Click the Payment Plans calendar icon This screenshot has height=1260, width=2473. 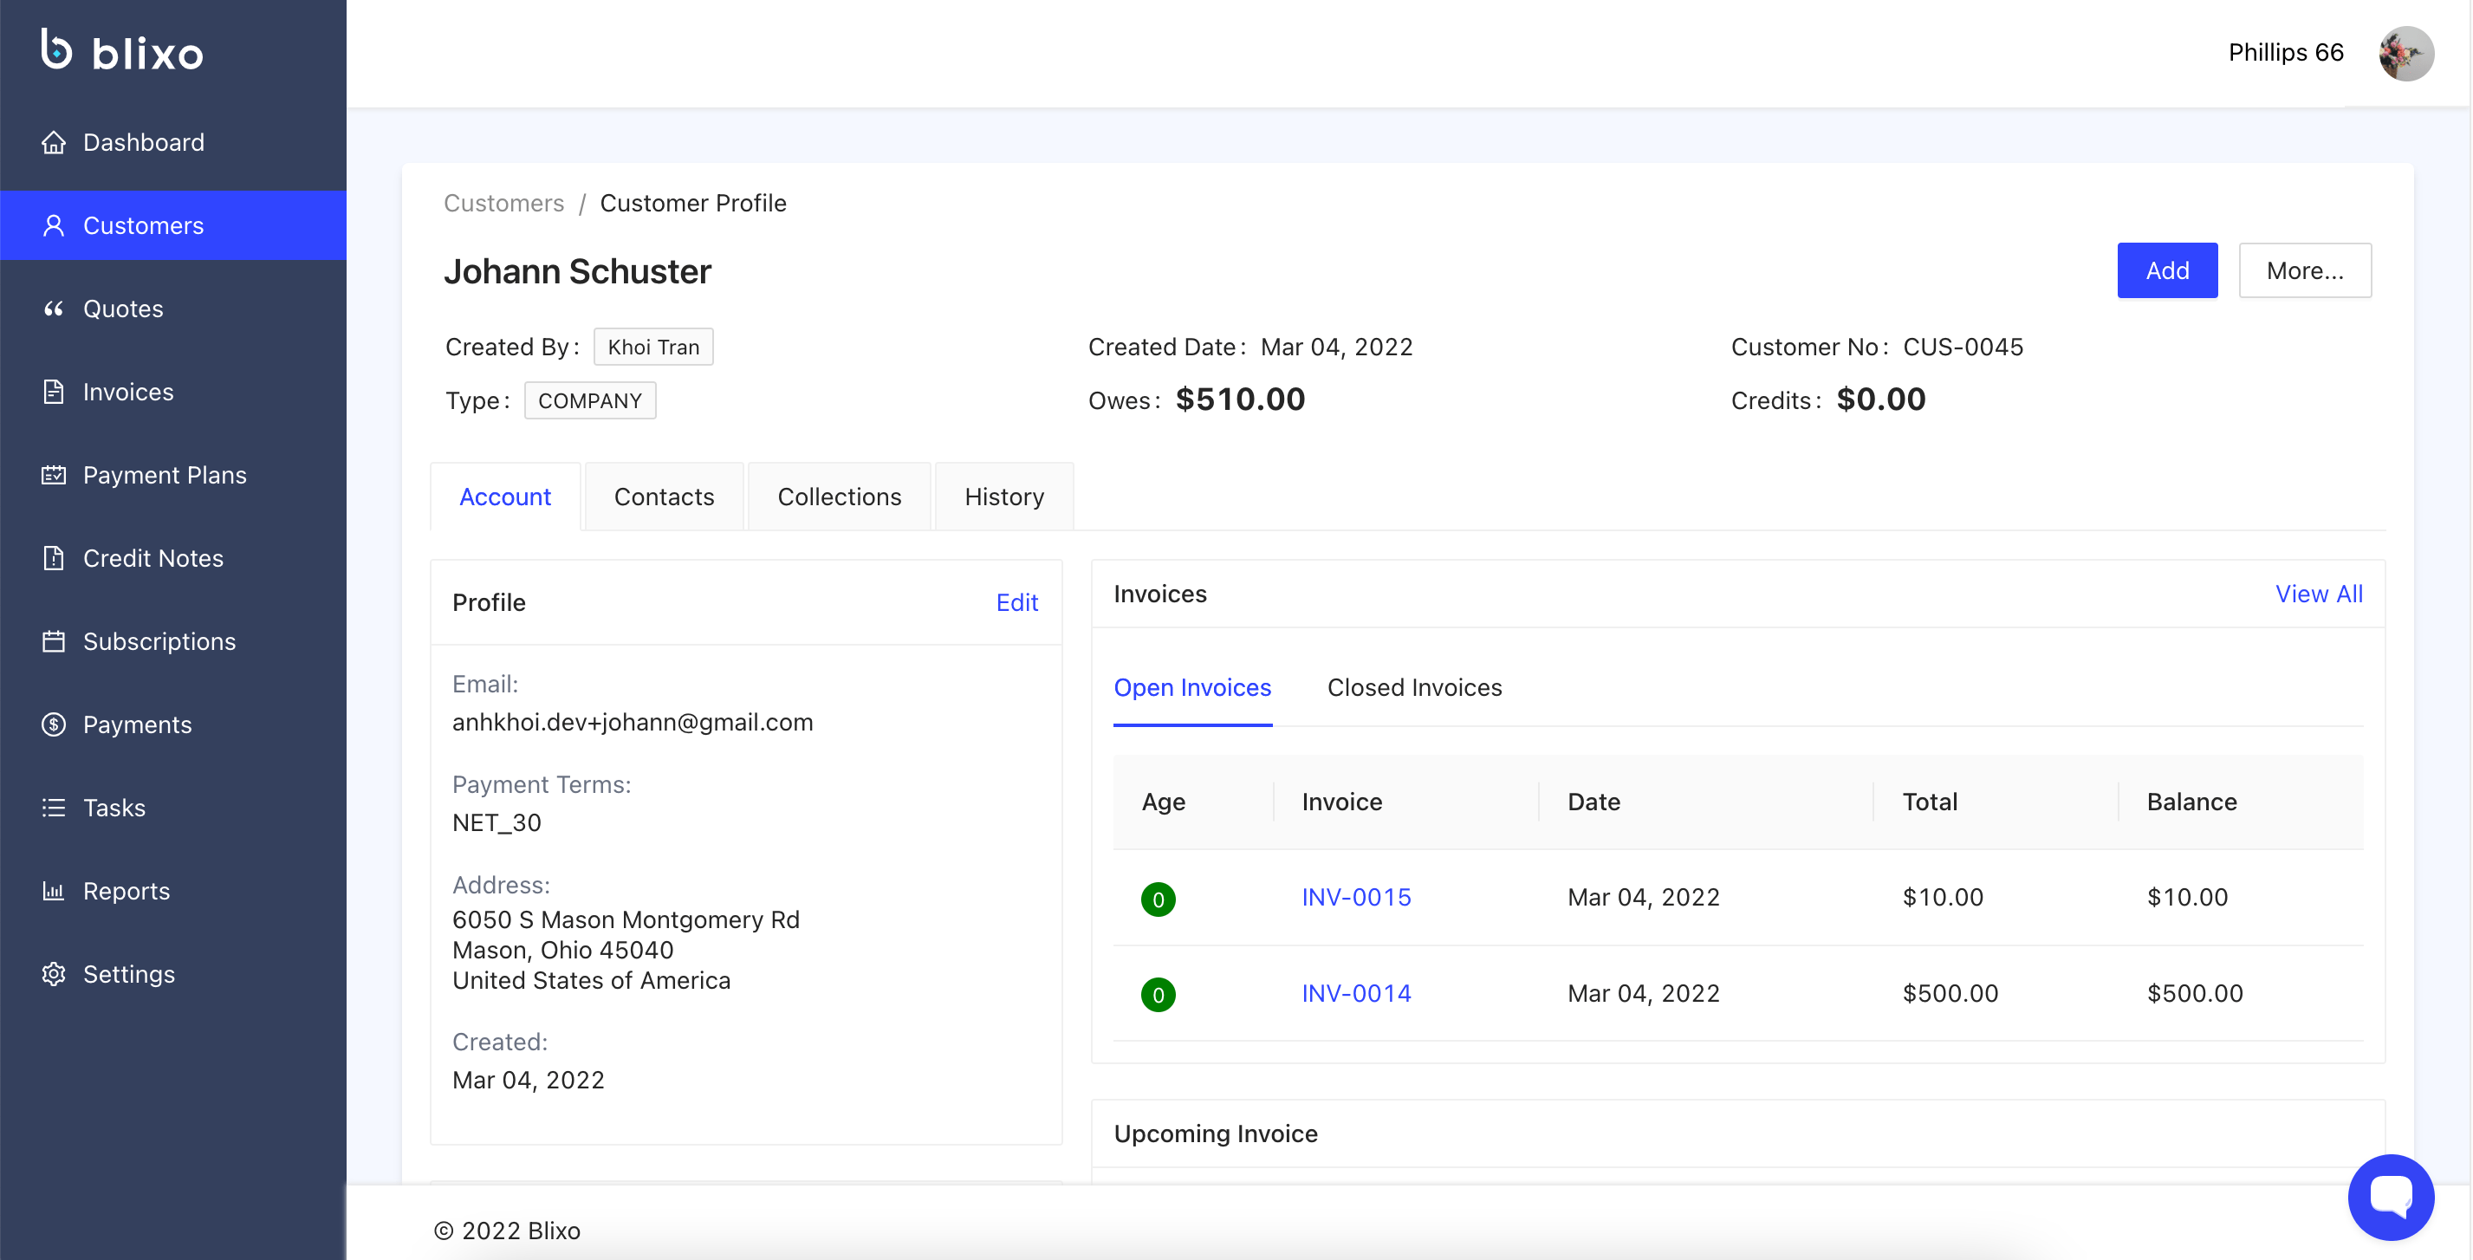tap(54, 474)
